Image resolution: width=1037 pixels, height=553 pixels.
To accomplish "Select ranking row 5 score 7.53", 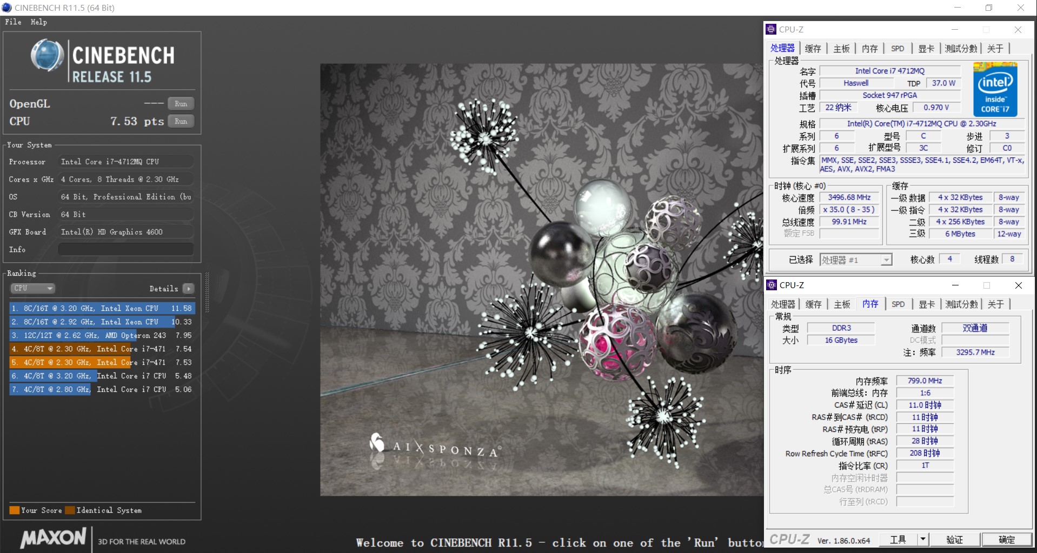I will [102, 362].
